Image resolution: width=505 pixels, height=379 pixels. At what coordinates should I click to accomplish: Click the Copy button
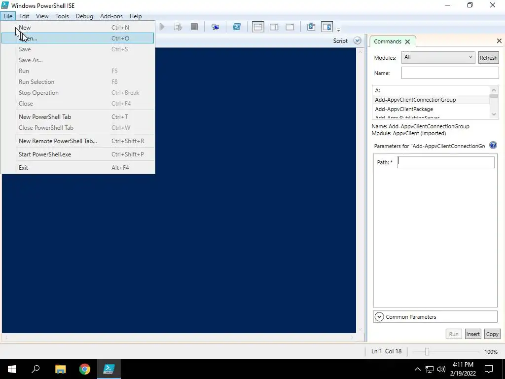tap(492, 334)
